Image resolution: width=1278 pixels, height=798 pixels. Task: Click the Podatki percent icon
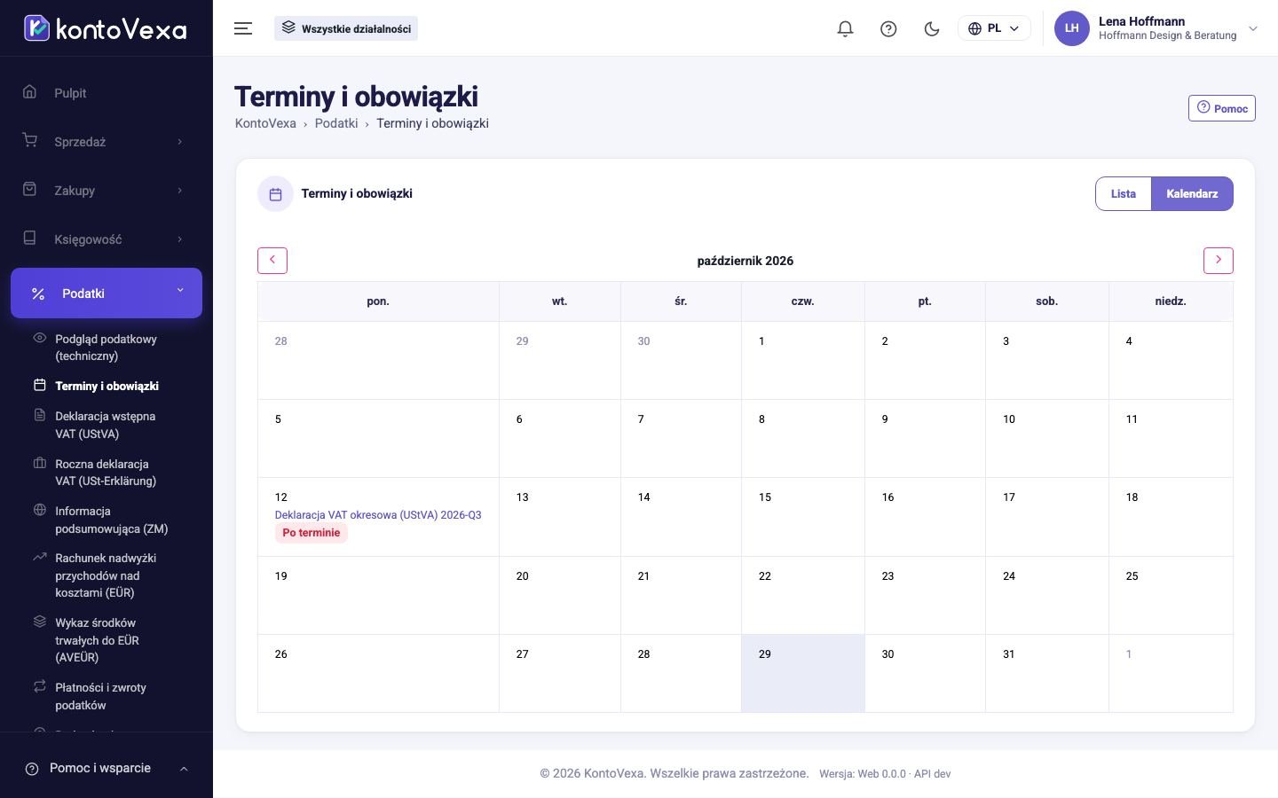point(38,293)
